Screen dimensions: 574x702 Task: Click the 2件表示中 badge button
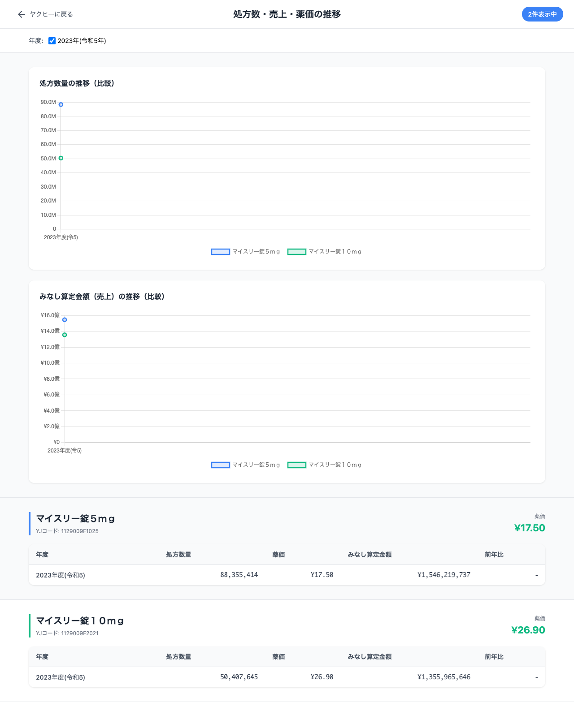[542, 14]
